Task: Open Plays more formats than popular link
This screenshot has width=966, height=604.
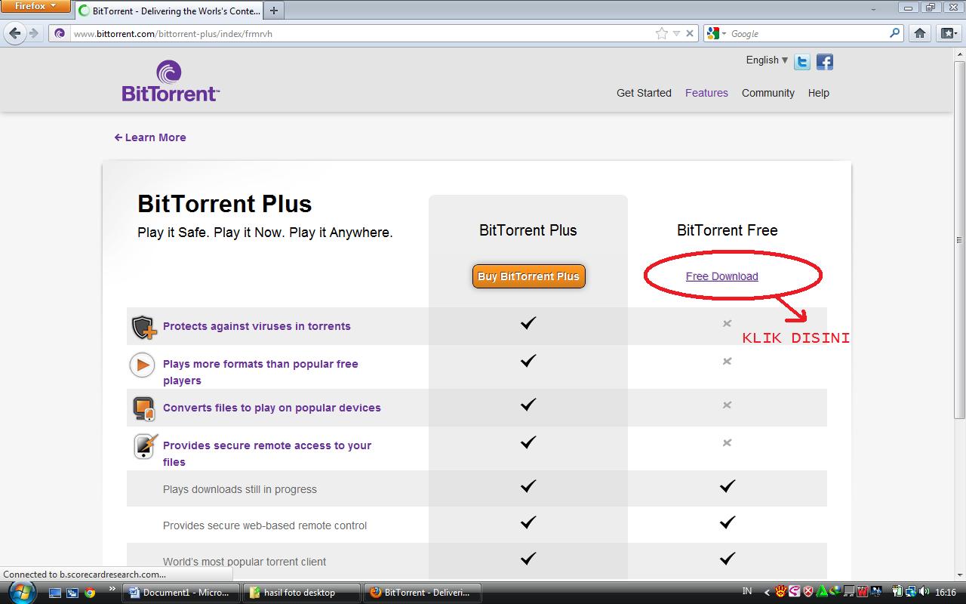Action: 260,372
